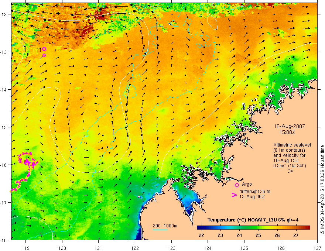The width and height of the screenshot is (325, 251).
Task: Click the velocity scale arrow in legend
Action: 285,171
